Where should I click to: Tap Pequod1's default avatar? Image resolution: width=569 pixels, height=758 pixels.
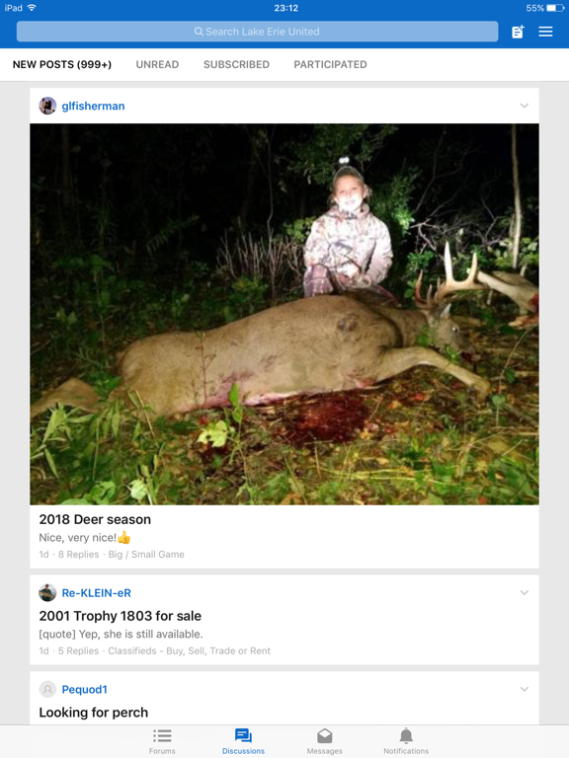point(47,689)
